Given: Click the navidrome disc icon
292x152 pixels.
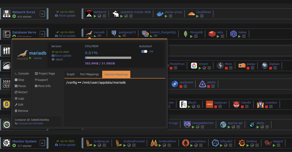Looking at the screenshot, I should tap(175, 84).
